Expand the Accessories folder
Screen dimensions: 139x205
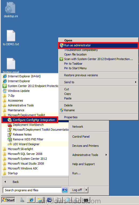15,100
